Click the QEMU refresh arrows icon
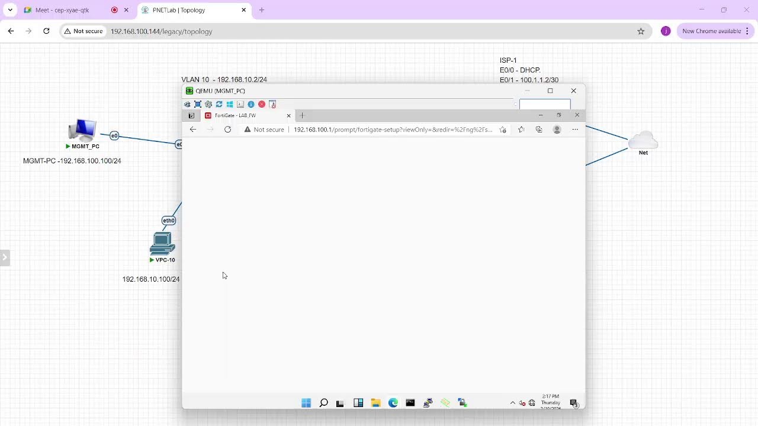This screenshot has width=758, height=426. pos(219,104)
